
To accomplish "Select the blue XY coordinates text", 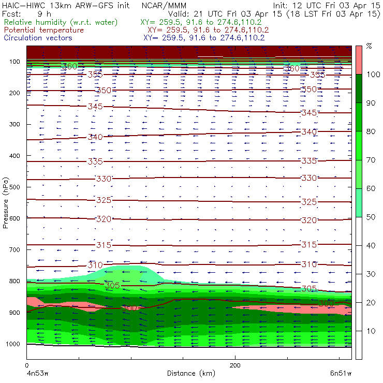I will [204, 38].
